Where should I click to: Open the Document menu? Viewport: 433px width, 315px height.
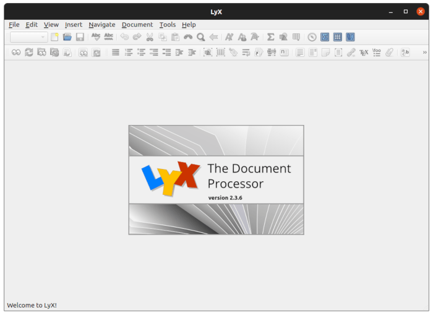(137, 25)
